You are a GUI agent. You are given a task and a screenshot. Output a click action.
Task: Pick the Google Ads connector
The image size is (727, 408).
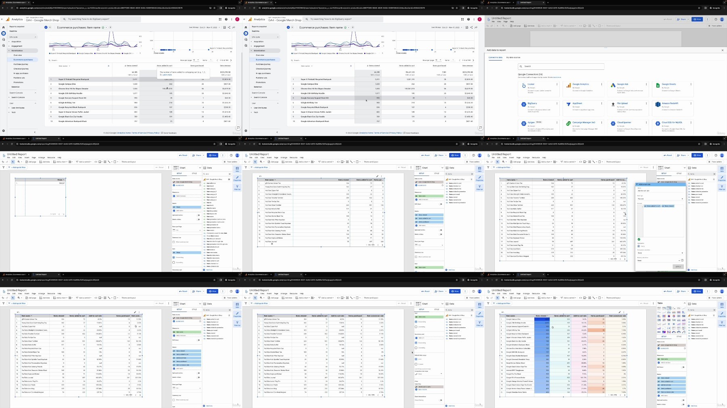(x=628, y=89)
